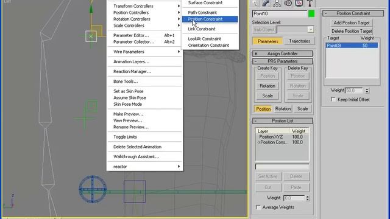Click Delete Key Rotation button

(x=298, y=86)
